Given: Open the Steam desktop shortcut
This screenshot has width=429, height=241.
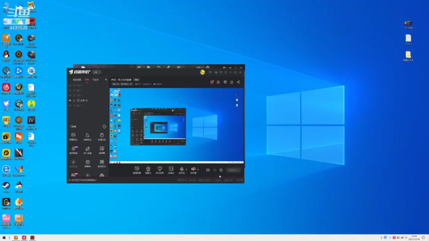Looking at the screenshot, I should coord(6,187).
